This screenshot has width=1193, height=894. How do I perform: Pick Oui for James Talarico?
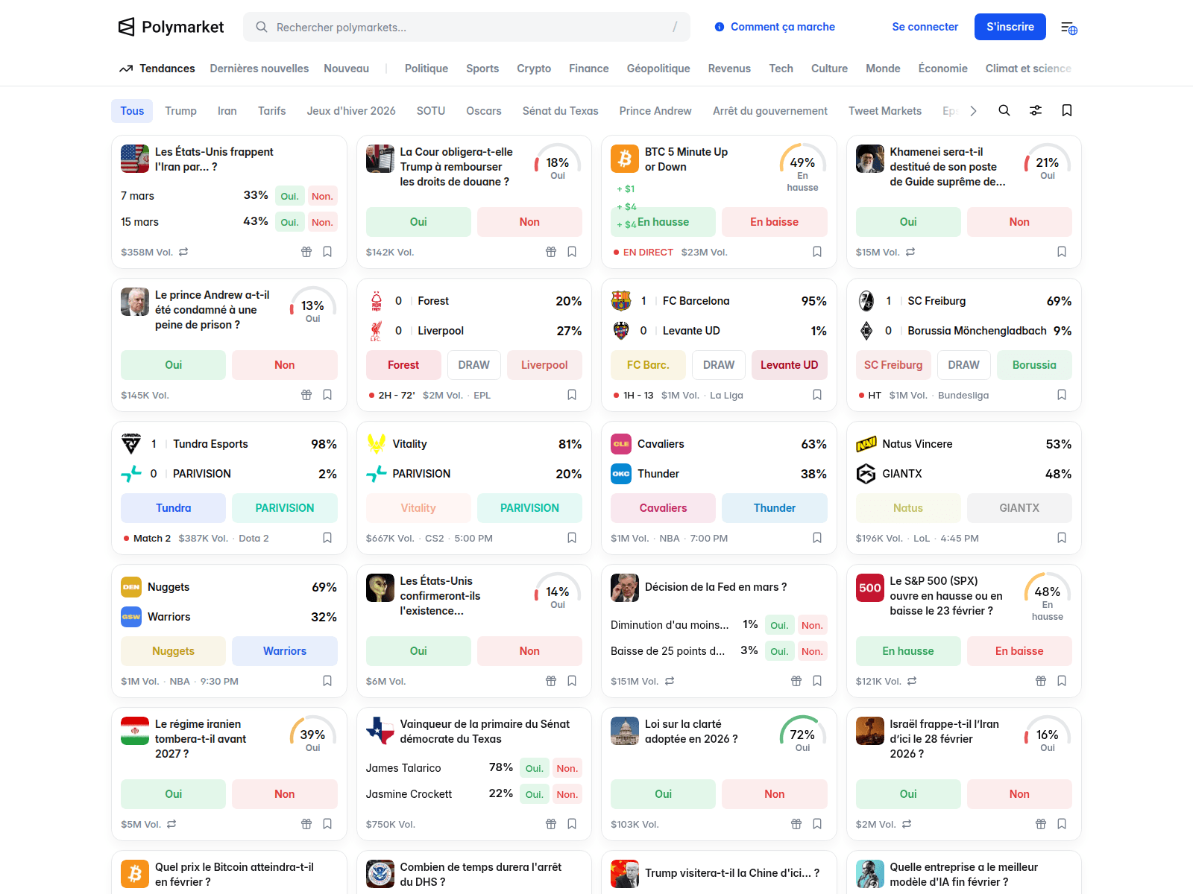coord(535,768)
